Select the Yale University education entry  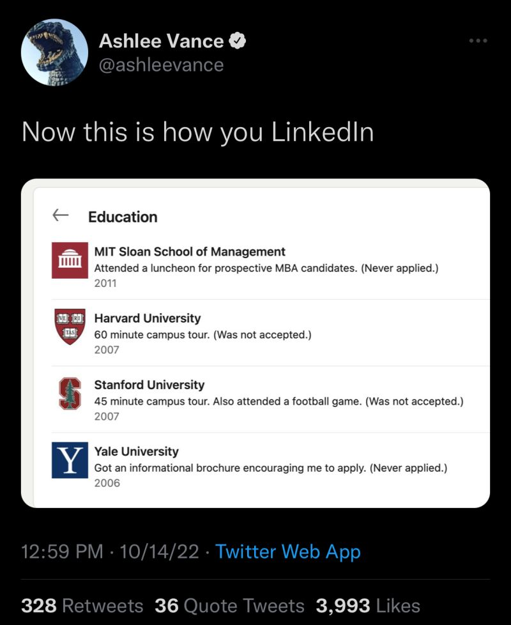pyautogui.click(x=137, y=451)
